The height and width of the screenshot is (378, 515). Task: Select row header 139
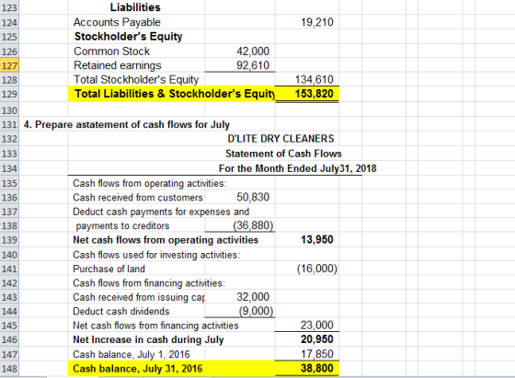pos(9,240)
